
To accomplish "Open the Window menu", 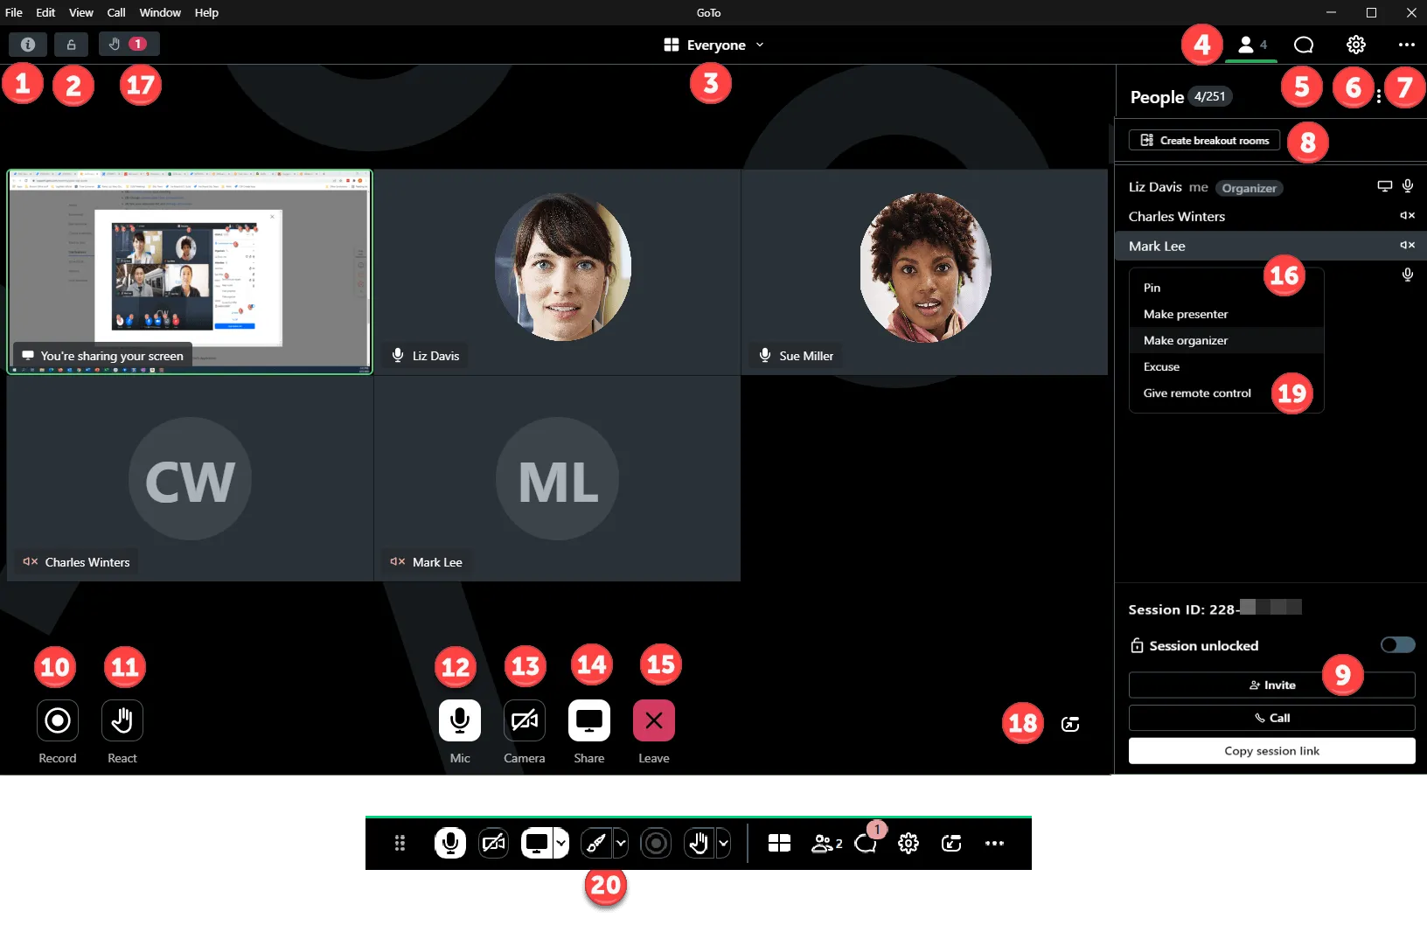I will click(x=160, y=12).
